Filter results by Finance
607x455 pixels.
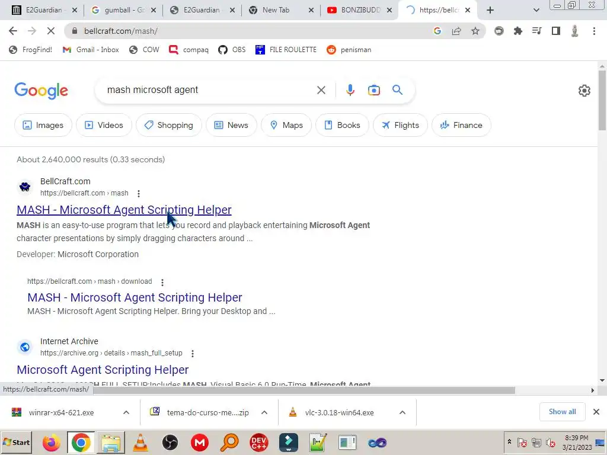461,125
